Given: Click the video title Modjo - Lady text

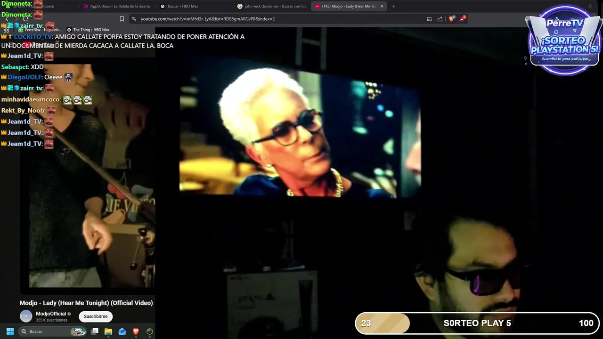Looking at the screenshot, I should 86,303.
